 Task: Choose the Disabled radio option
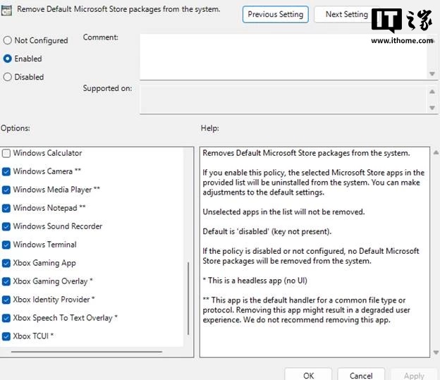[x=8, y=78]
